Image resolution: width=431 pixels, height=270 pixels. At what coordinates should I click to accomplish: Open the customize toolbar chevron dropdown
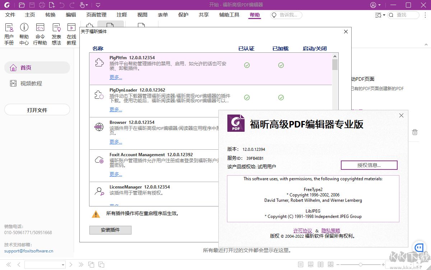98,5
